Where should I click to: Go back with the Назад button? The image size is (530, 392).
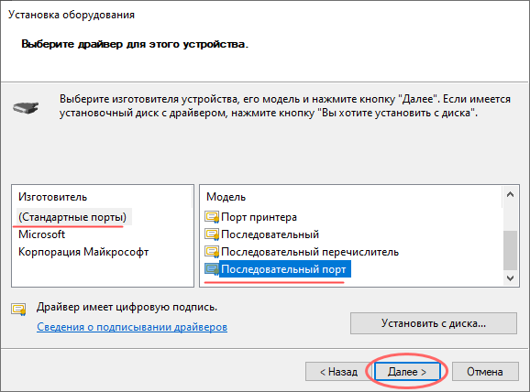(338, 372)
